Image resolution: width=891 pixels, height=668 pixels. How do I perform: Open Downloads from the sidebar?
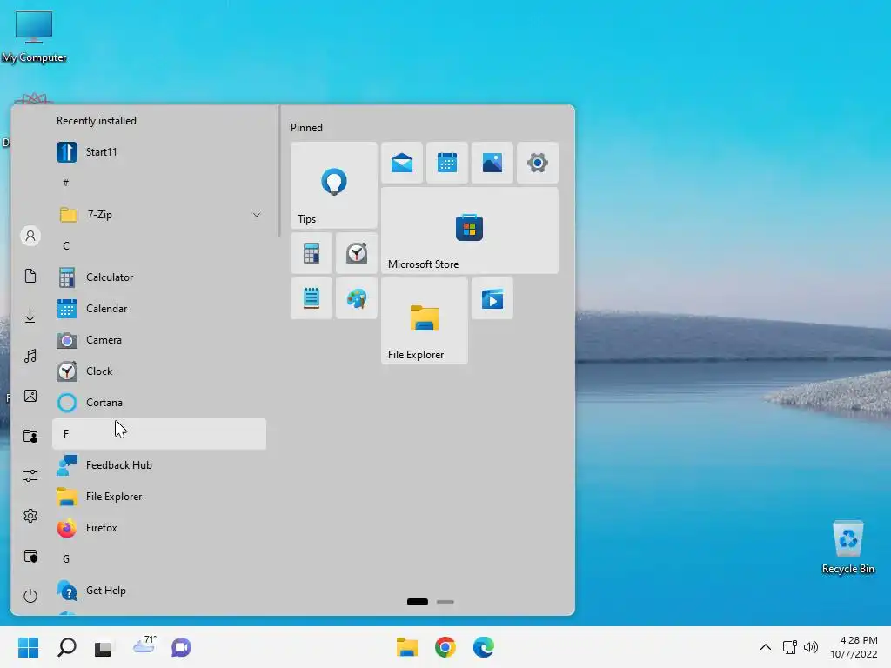pyautogui.click(x=30, y=316)
